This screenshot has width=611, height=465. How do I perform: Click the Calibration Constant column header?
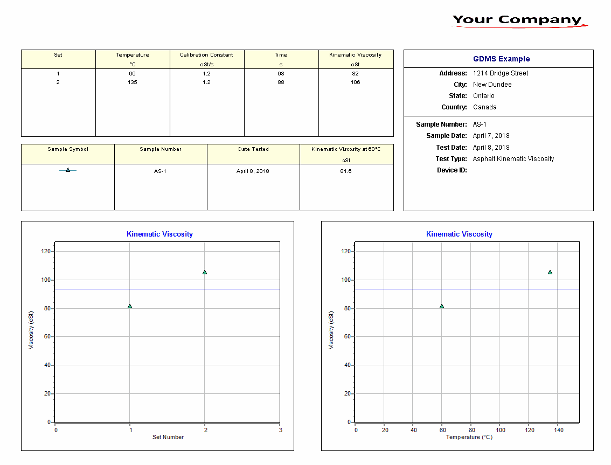click(x=206, y=55)
